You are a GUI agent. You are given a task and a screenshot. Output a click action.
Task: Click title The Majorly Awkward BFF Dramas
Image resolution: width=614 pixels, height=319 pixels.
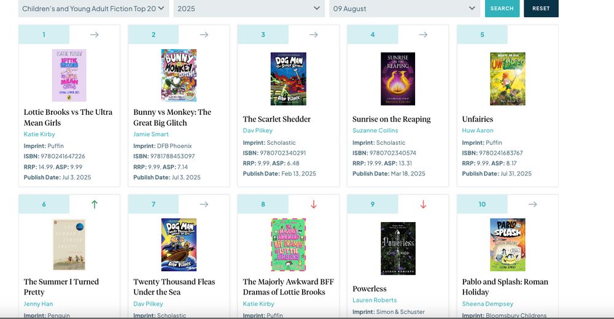pos(288,287)
